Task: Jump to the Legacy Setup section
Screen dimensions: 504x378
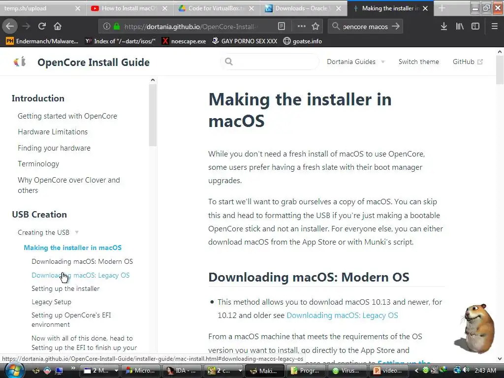Action: [x=51, y=302]
